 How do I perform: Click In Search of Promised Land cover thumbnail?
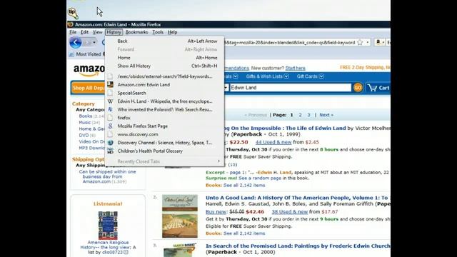click(x=180, y=250)
